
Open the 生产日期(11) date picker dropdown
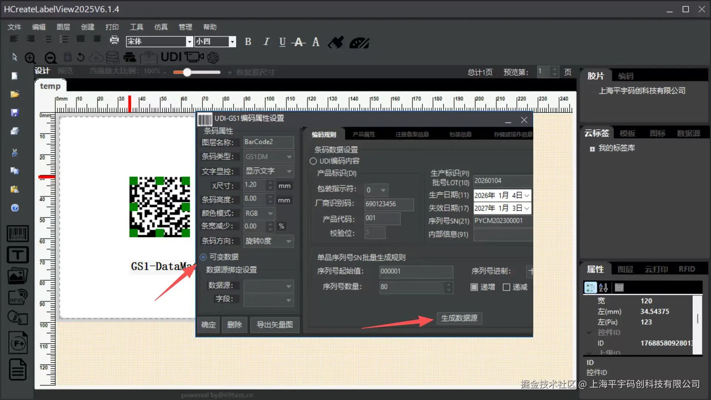527,196
